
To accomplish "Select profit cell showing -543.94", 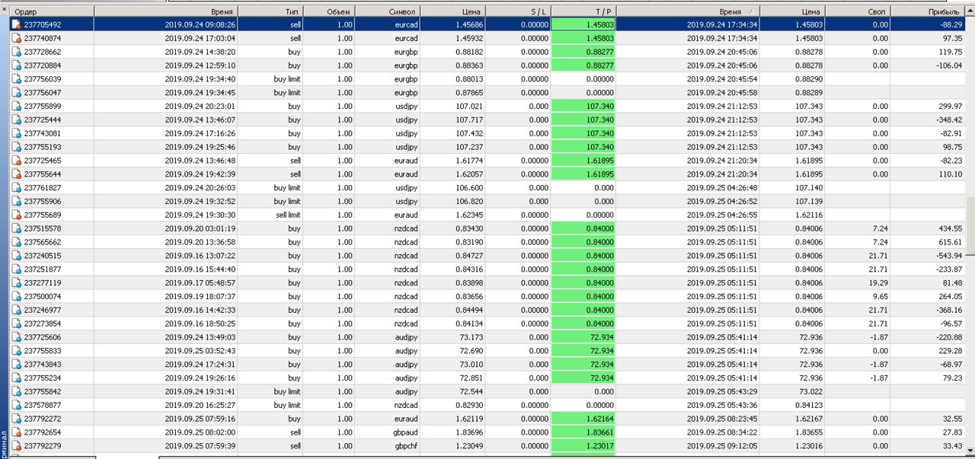I will pos(928,256).
